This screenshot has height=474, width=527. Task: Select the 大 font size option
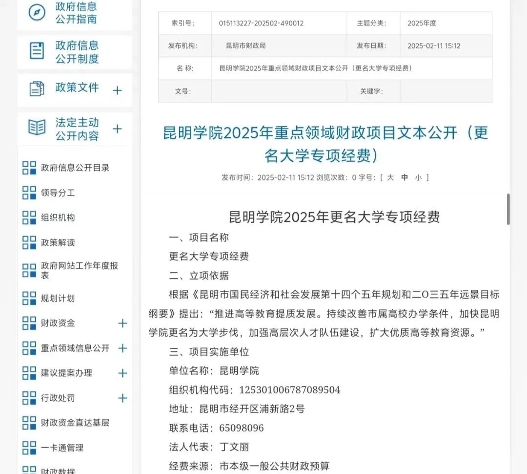[390, 177]
